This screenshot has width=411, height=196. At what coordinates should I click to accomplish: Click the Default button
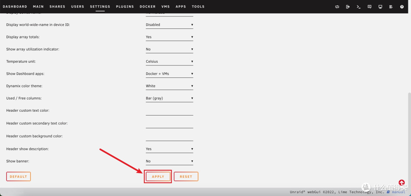coord(18,177)
